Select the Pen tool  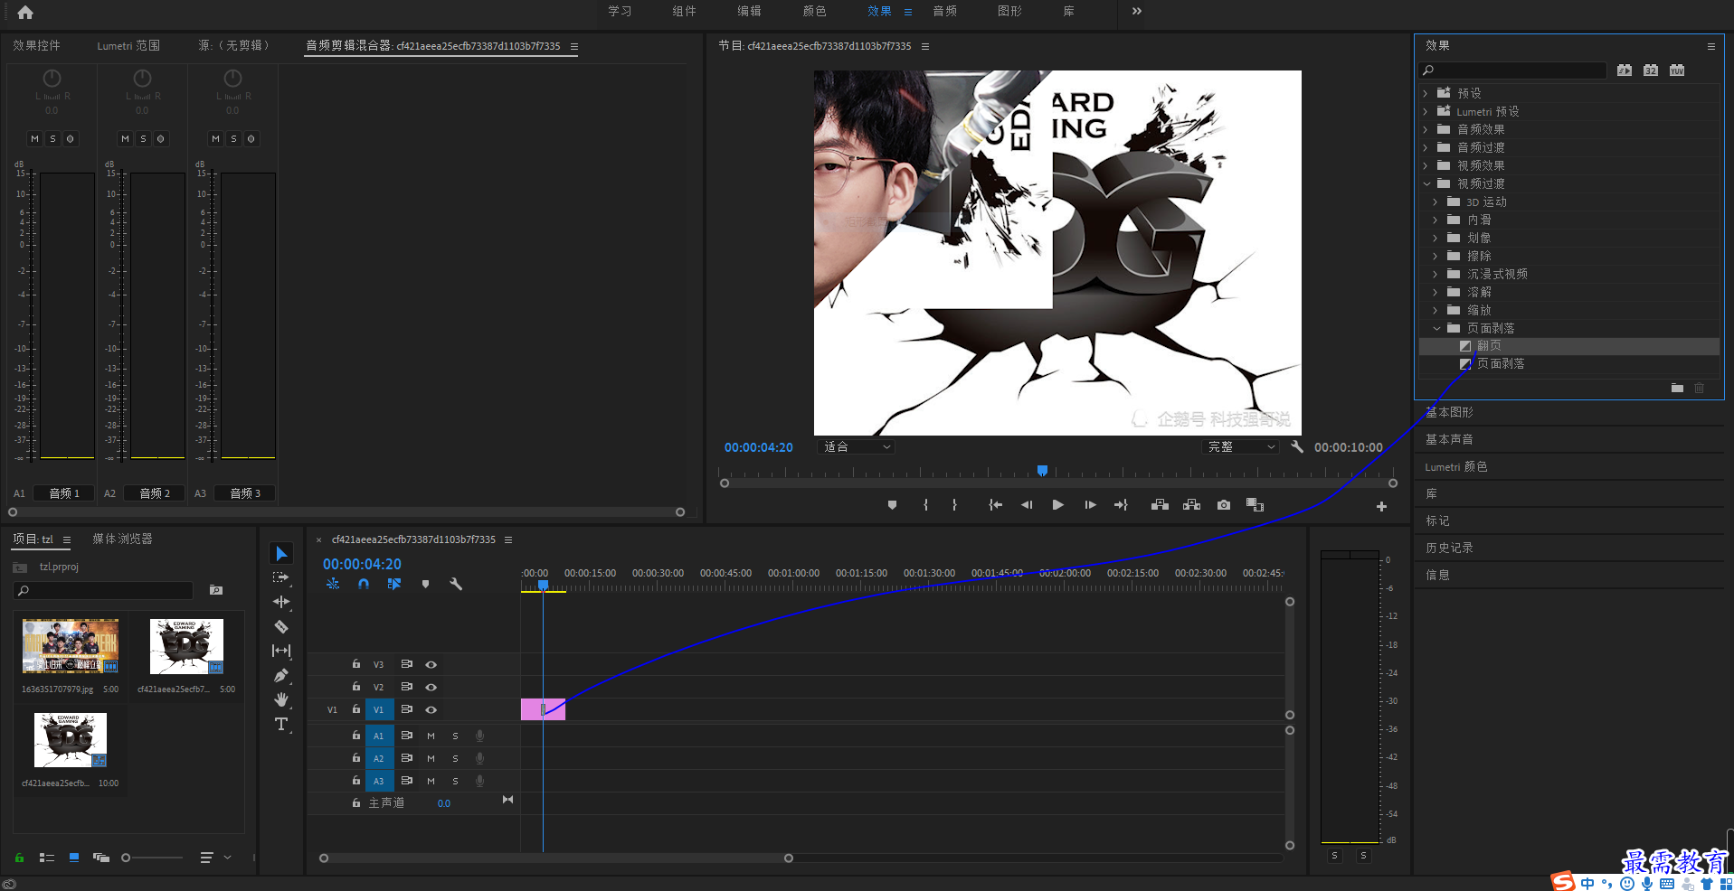click(x=281, y=675)
